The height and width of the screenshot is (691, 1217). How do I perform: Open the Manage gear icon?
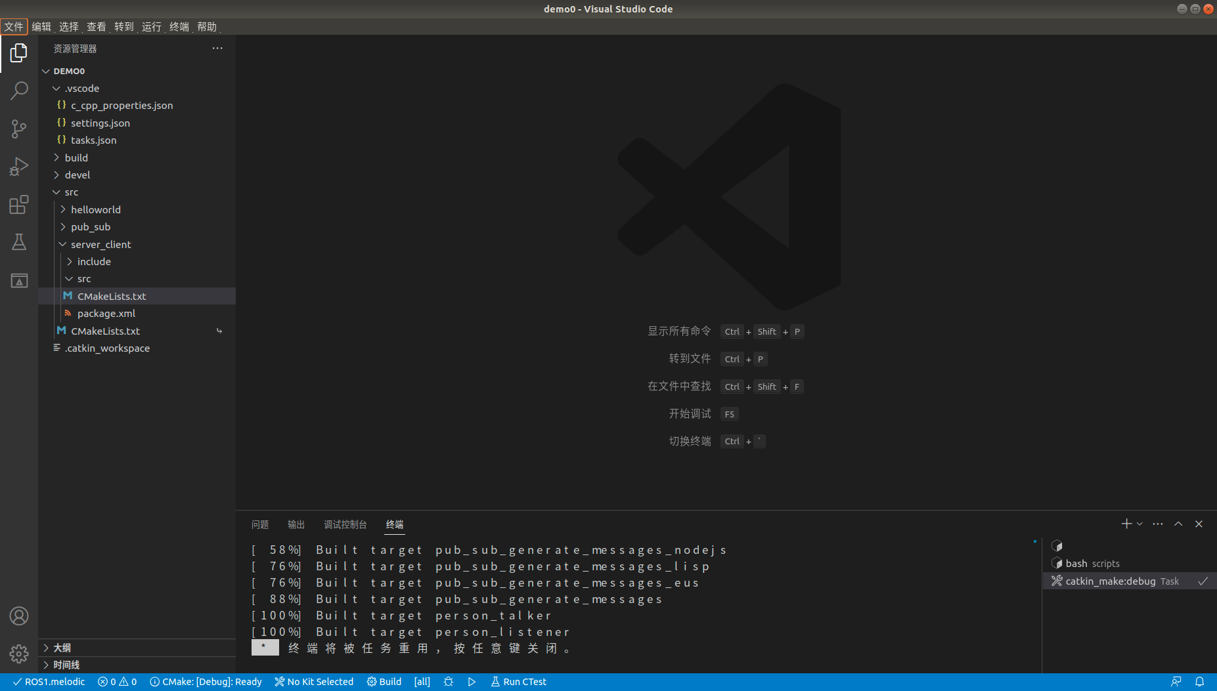(19, 654)
